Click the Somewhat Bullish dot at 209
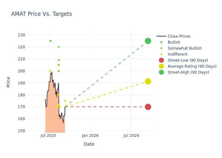This screenshot has width=222, height=158. (59, 60)
